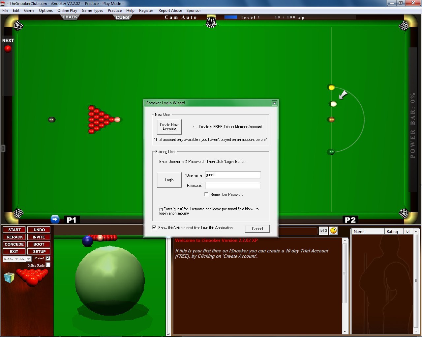Image resolution: width=422 pixels, height=337 pixels.
Task: Open the Online Play menu
Action: coord(67,11)
